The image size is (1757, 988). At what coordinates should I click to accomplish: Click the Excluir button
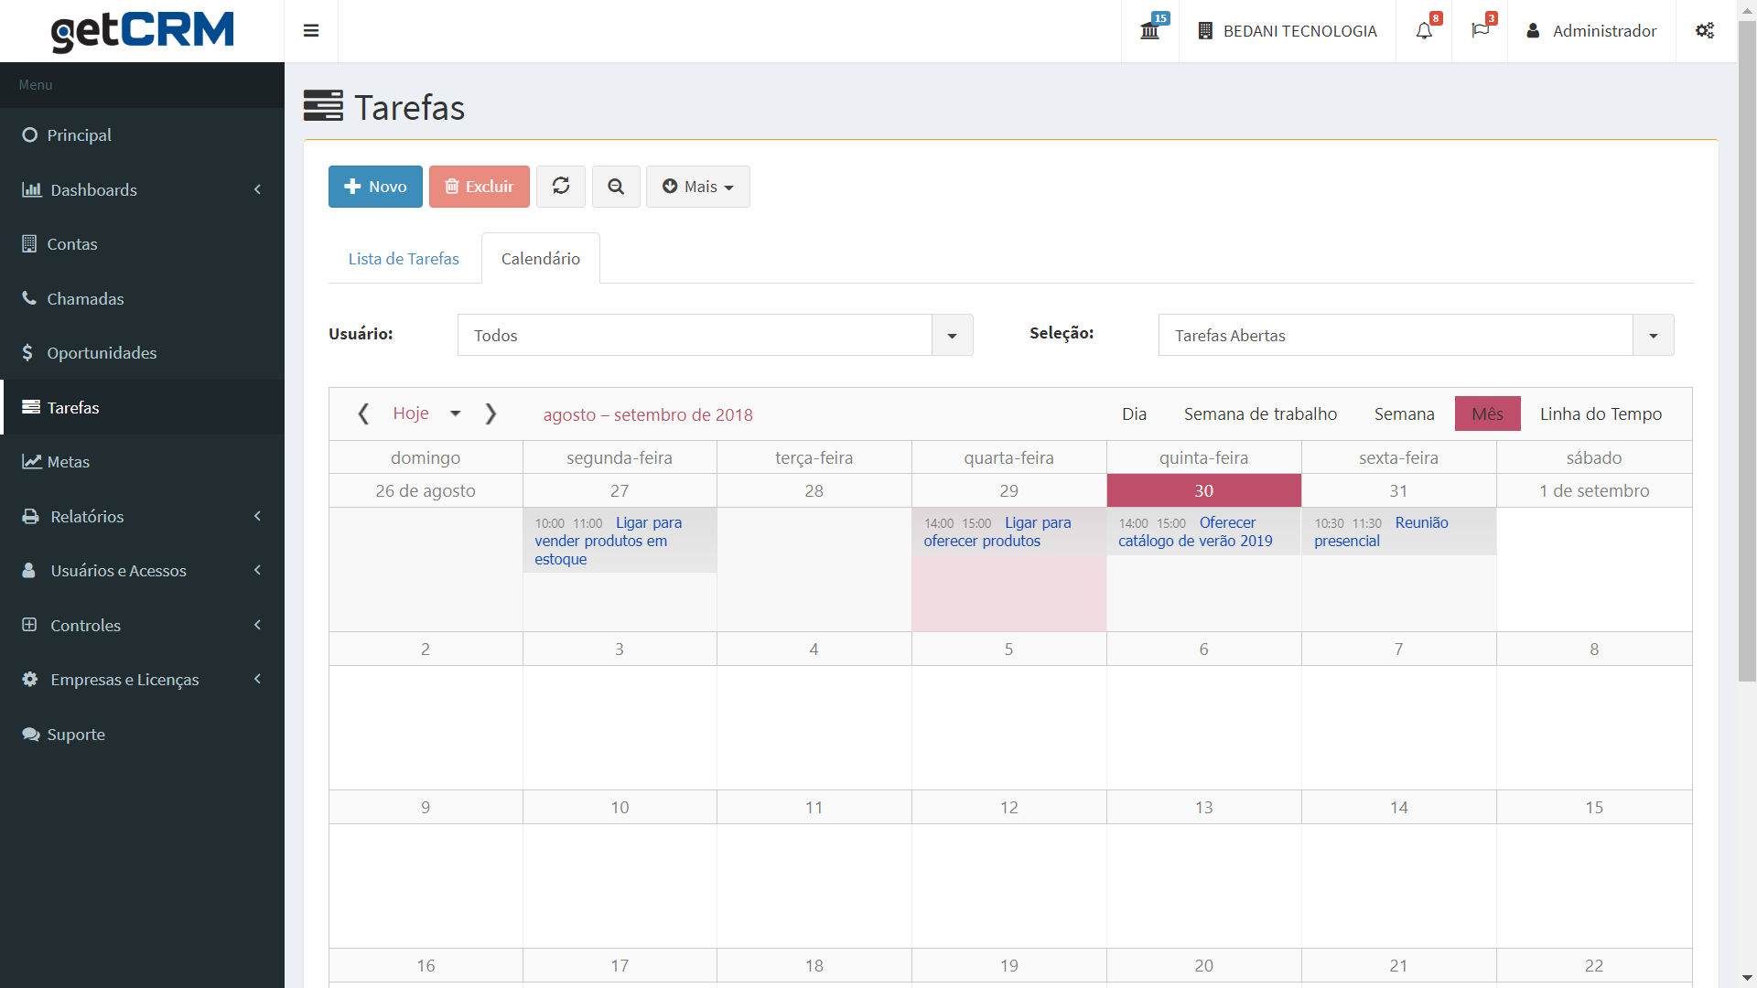pos(480,187)
